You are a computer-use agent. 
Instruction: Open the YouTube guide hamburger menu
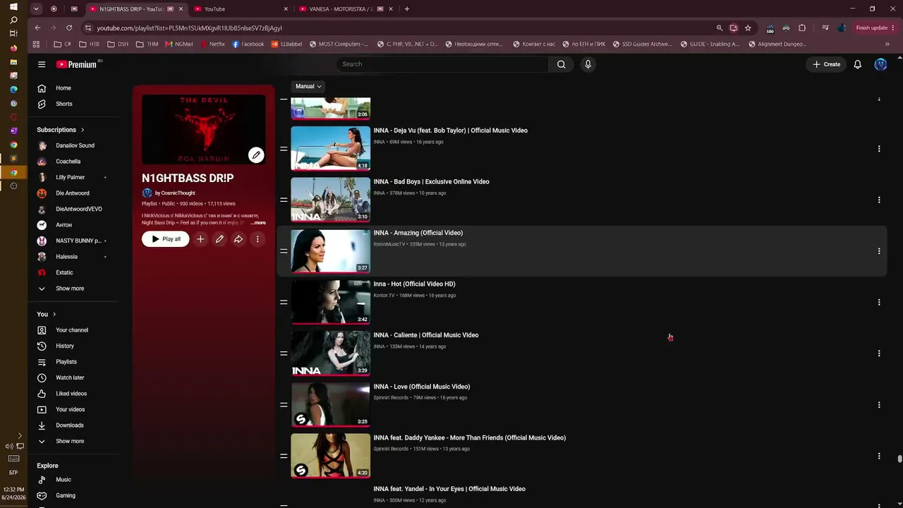pos(42,64)
